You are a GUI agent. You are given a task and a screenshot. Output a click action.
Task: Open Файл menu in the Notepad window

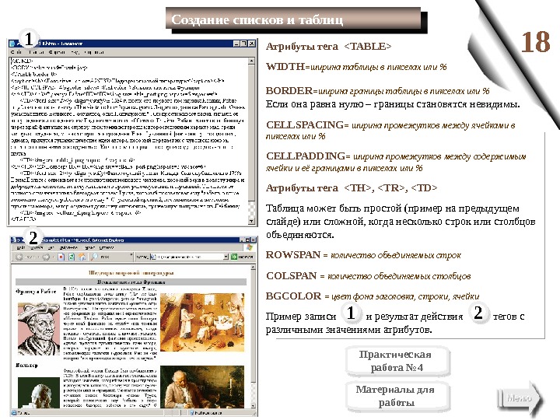coord(17,52)
